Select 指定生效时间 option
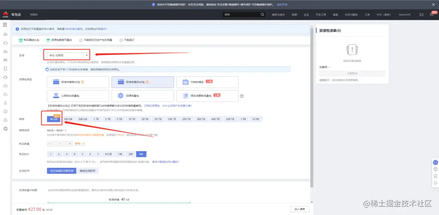439x215 pixels. [87, 171]
